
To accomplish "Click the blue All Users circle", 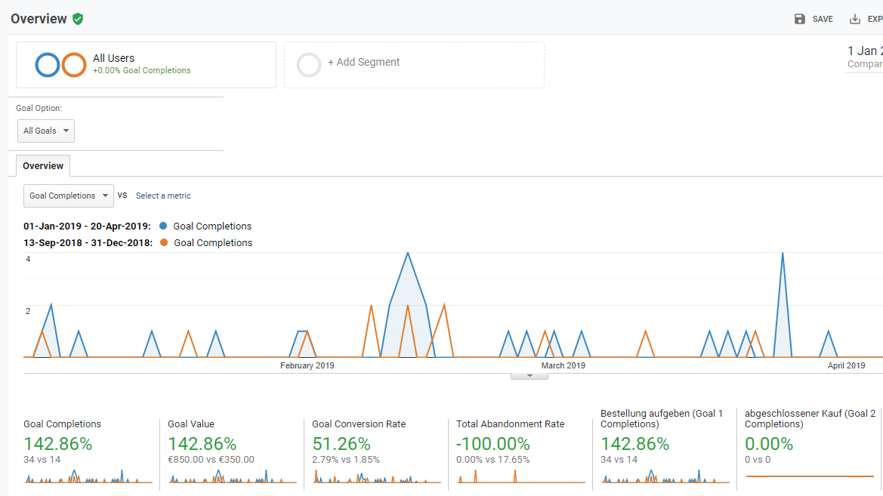I will click(x=48, y=65).
